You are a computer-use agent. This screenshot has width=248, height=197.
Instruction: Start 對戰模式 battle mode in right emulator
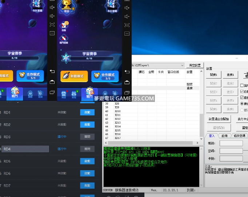click(74, 75)
